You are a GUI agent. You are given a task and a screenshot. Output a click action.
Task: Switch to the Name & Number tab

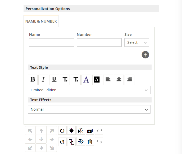[x=41, y=21]
